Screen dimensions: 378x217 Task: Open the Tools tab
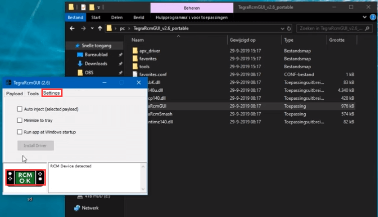tap(33, 94)
